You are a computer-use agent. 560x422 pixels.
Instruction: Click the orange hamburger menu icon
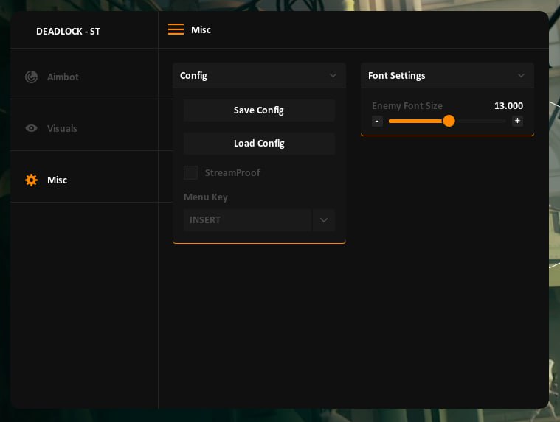pyautogui.click(x=176, y=29)
